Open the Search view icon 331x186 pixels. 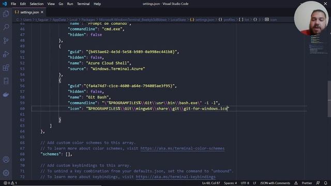(6, 27)
